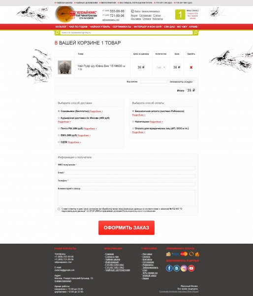Click the Iron Phoenix logo in the header

(x=76, y=14)
